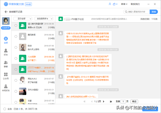Jump to last page of messages
Viewport: 161px width, 113px height.
111,101
